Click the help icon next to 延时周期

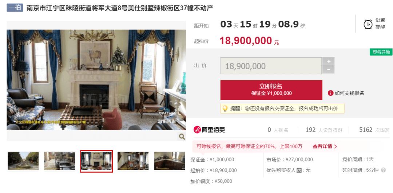pyautogui.click(x=383, y=170)
